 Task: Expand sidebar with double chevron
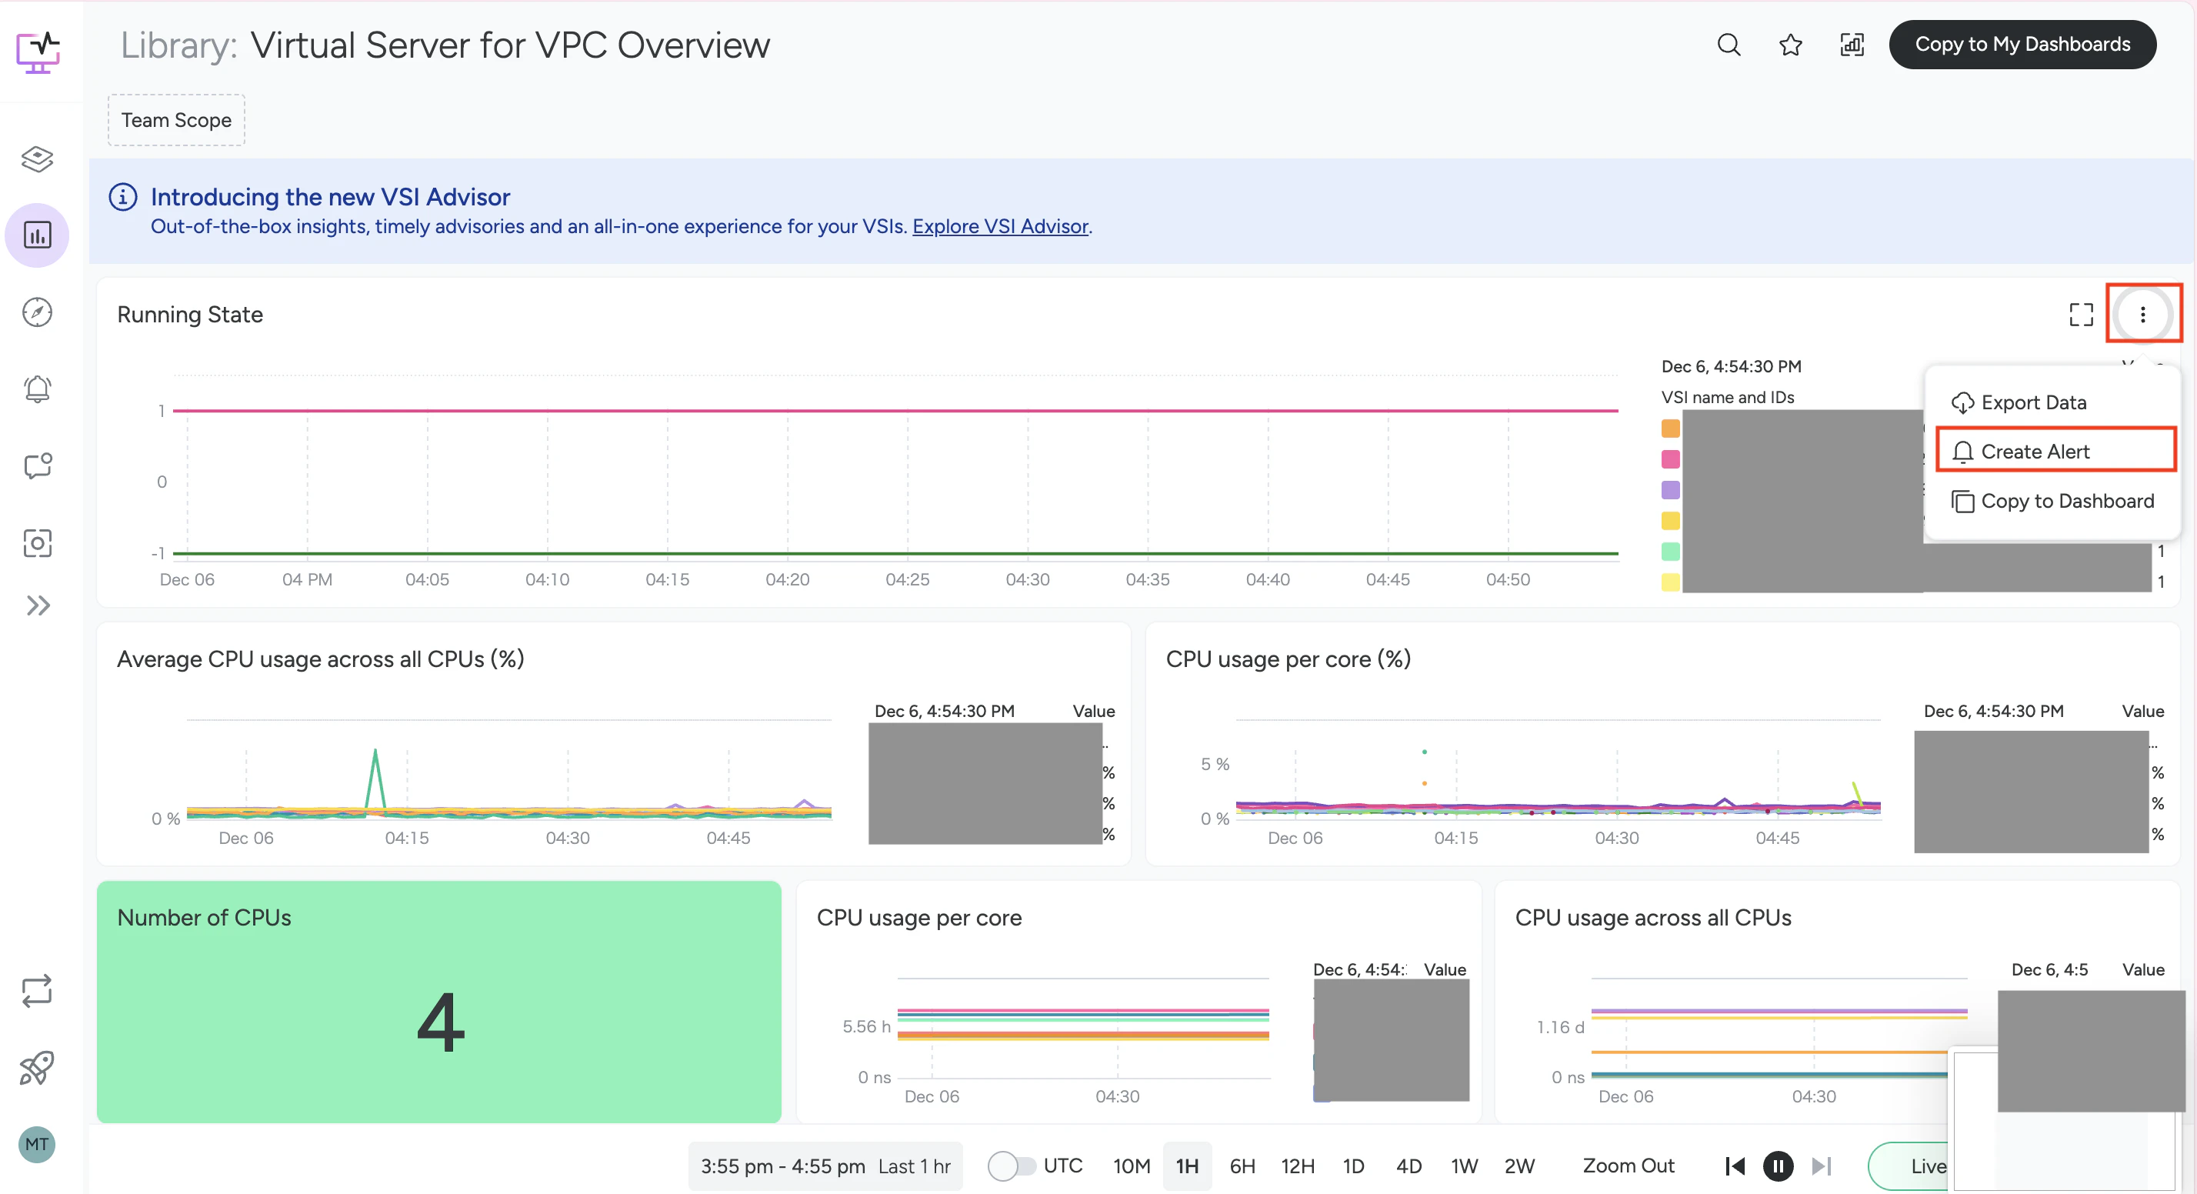[38, 605]
